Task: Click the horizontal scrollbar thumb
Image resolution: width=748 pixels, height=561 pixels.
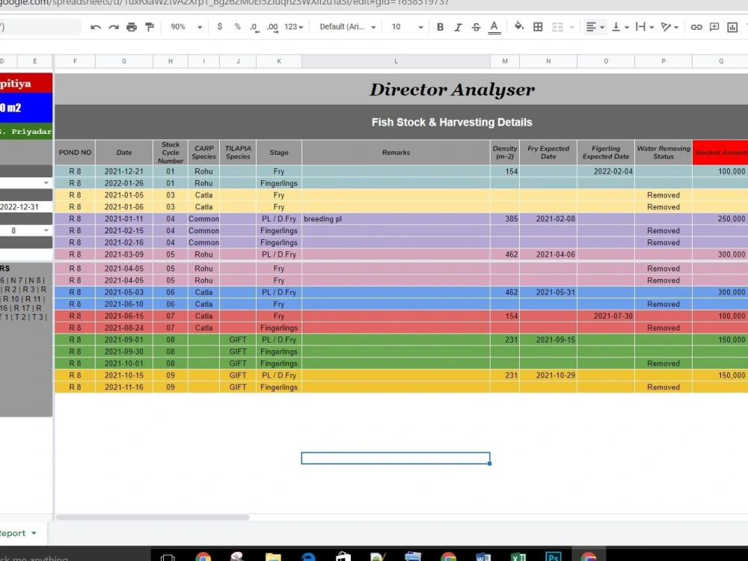Action: click(153, 517)
